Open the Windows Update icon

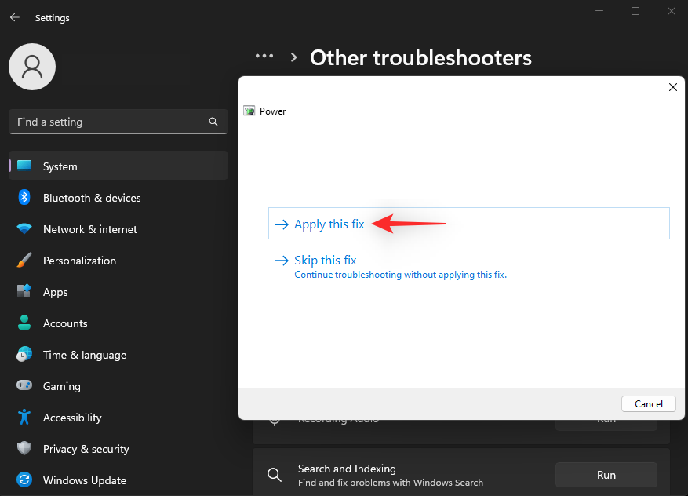[x=24, y=480]
